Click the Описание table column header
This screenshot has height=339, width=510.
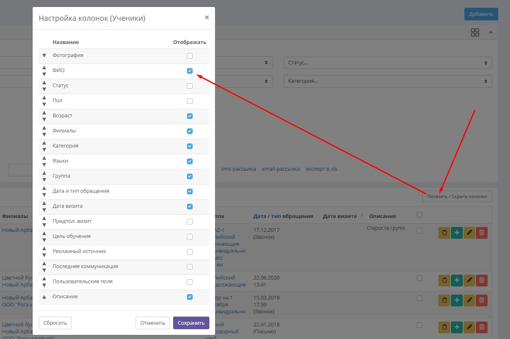(382, 216)
